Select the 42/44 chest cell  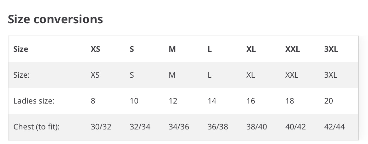click(334, 127)
